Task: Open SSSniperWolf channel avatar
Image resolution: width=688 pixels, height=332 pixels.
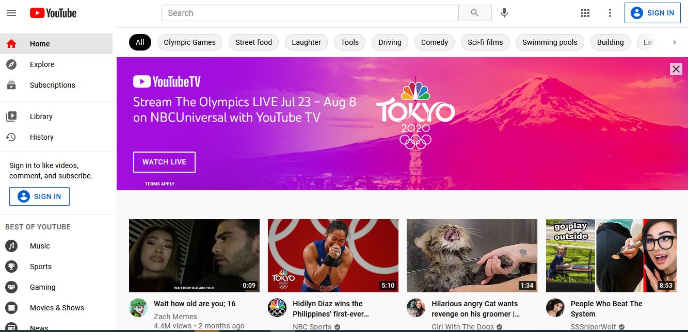Action: [x=555, y=308]
